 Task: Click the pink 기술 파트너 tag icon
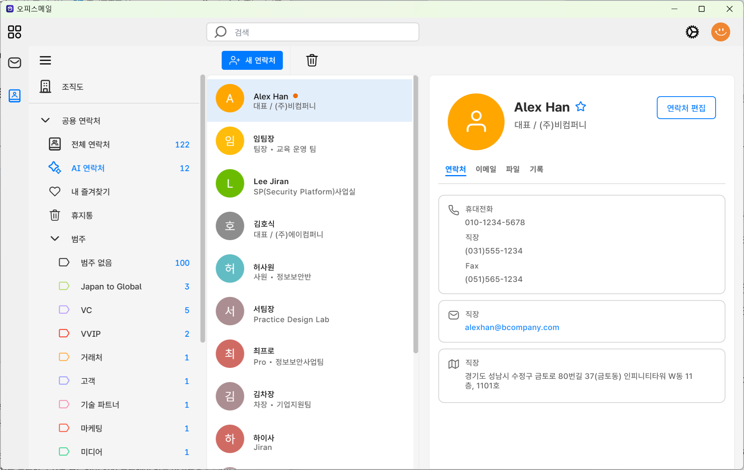coord(64,405)
